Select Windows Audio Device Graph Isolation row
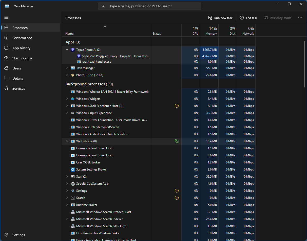 [158, 134]
